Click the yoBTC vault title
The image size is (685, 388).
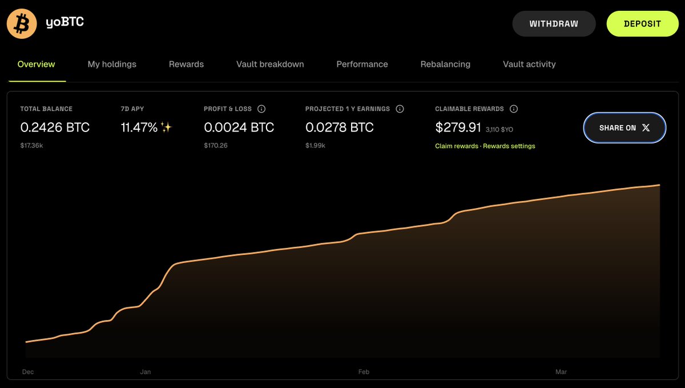coord(65,23)
